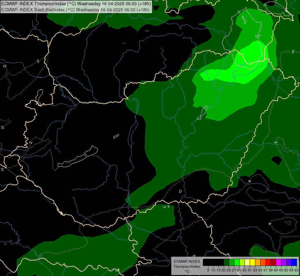This screenshot has height=276, width=300.
Task: Choose the red 37–39 legend swatch
Action: coord(268,262)
